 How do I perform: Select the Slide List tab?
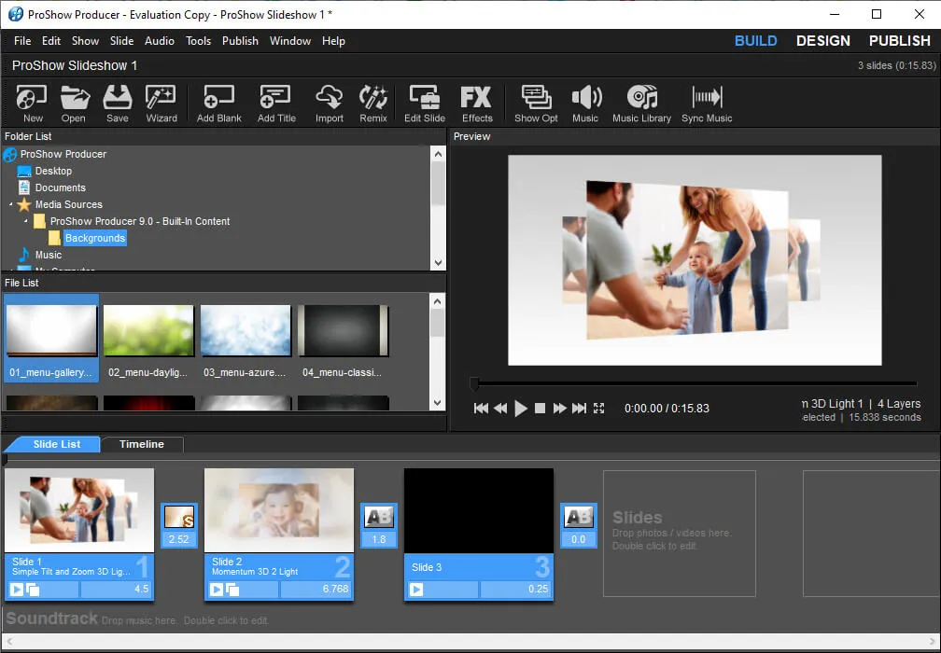[57, 444]
